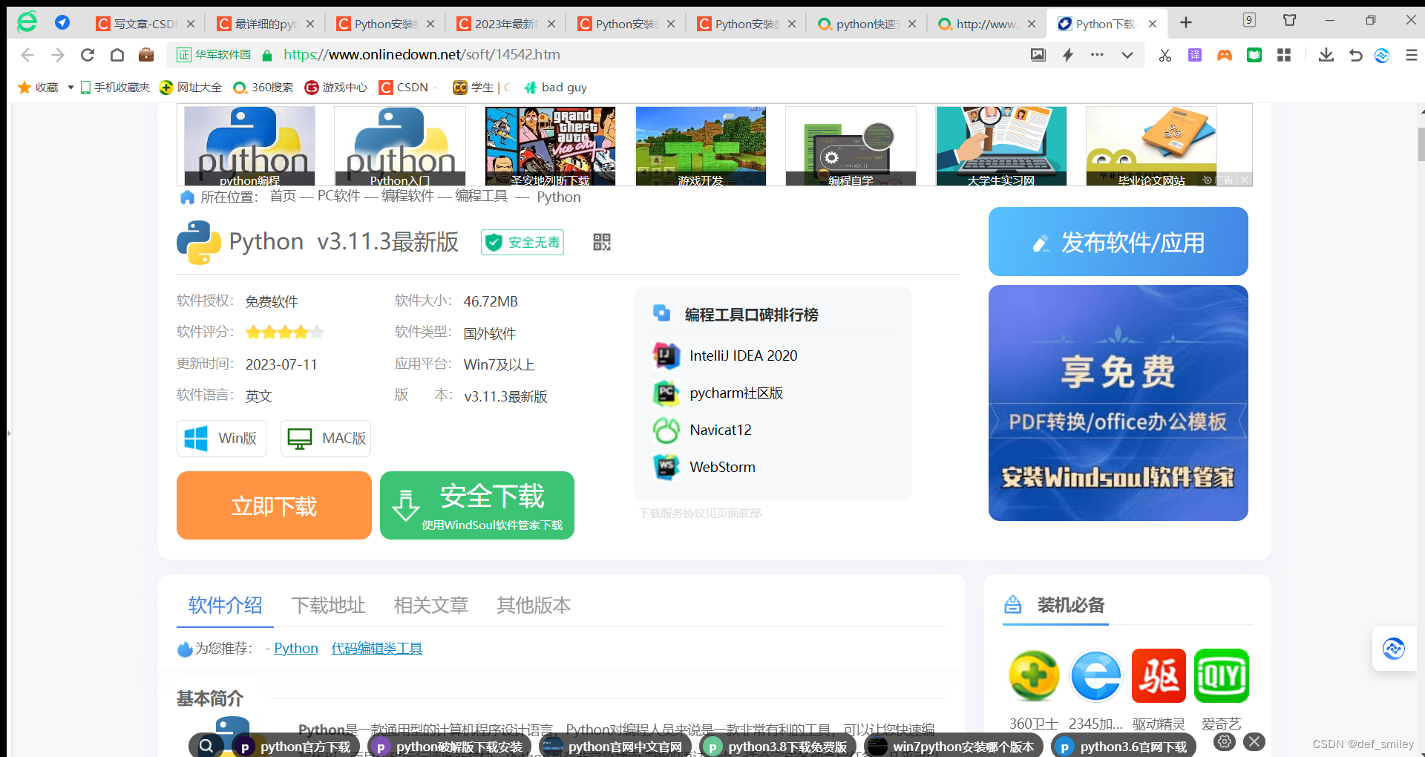This screenshot has height=757, width=1425.
Task: Open the game controller extension icon
Action: pyautogui.click(x=1225, y=55)
